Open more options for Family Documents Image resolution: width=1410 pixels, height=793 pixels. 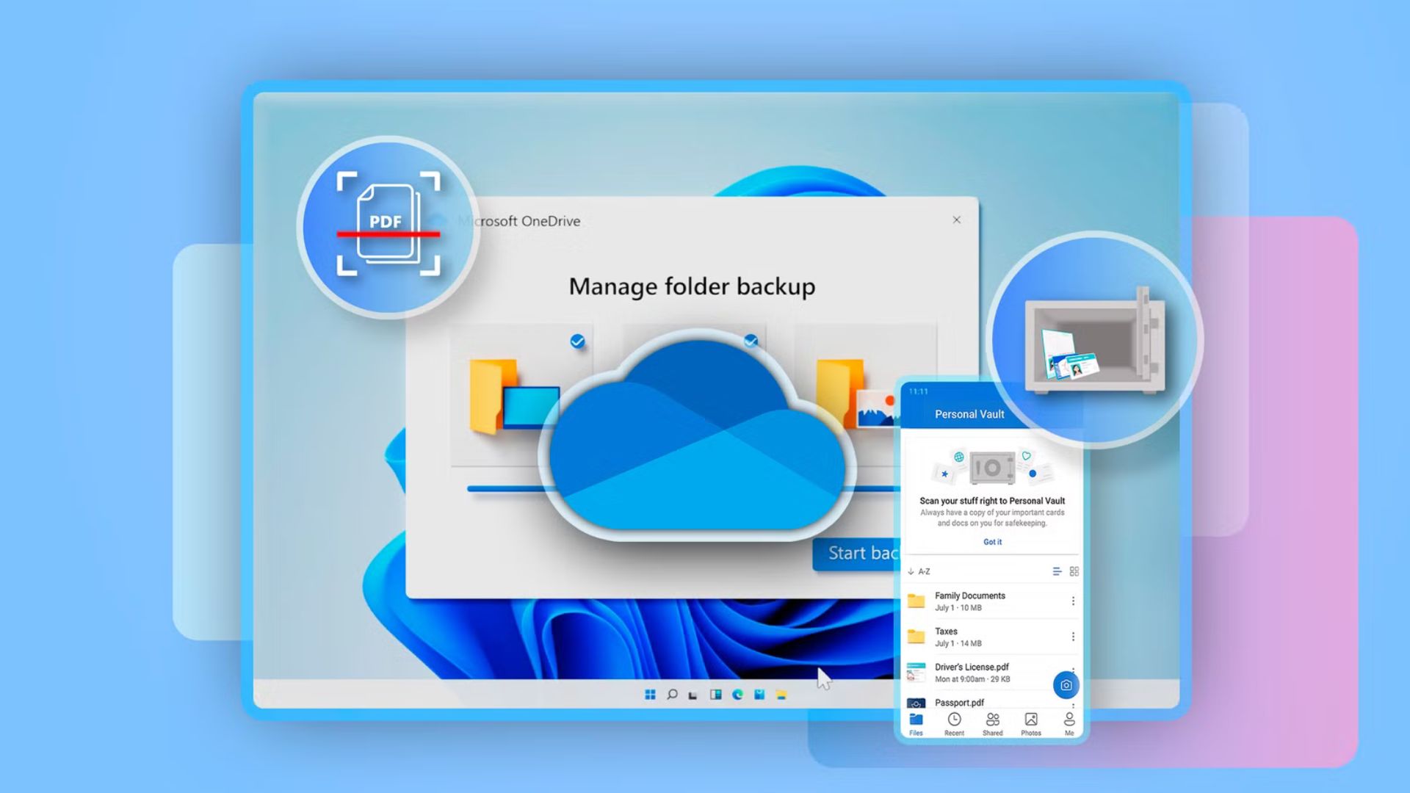(1073, 601)
